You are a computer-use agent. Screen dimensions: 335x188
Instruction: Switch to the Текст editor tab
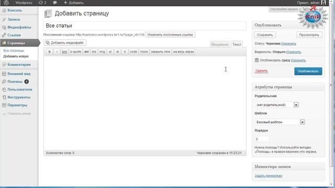point(237,44)
